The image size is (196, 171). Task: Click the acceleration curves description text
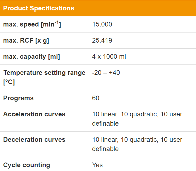click(137, 119)
